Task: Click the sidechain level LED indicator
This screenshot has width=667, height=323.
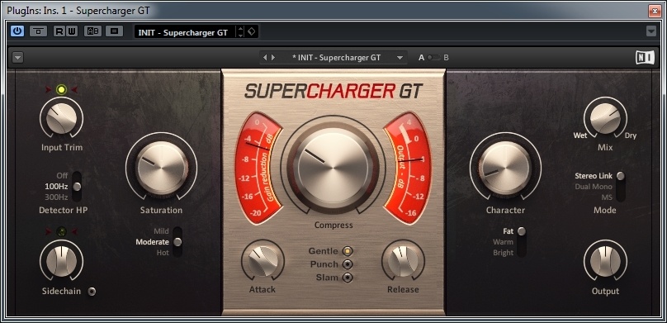Action: (62, 231)
